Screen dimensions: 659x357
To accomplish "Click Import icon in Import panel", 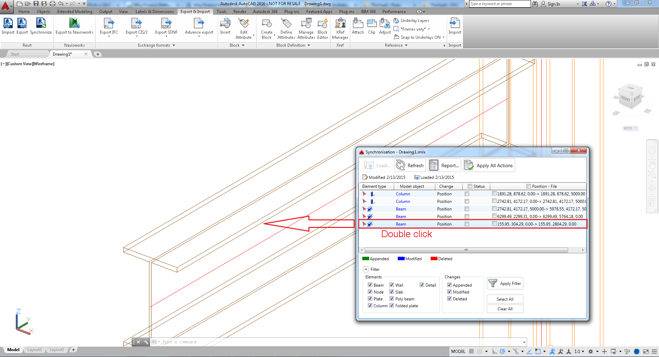I will pos(455,24).
